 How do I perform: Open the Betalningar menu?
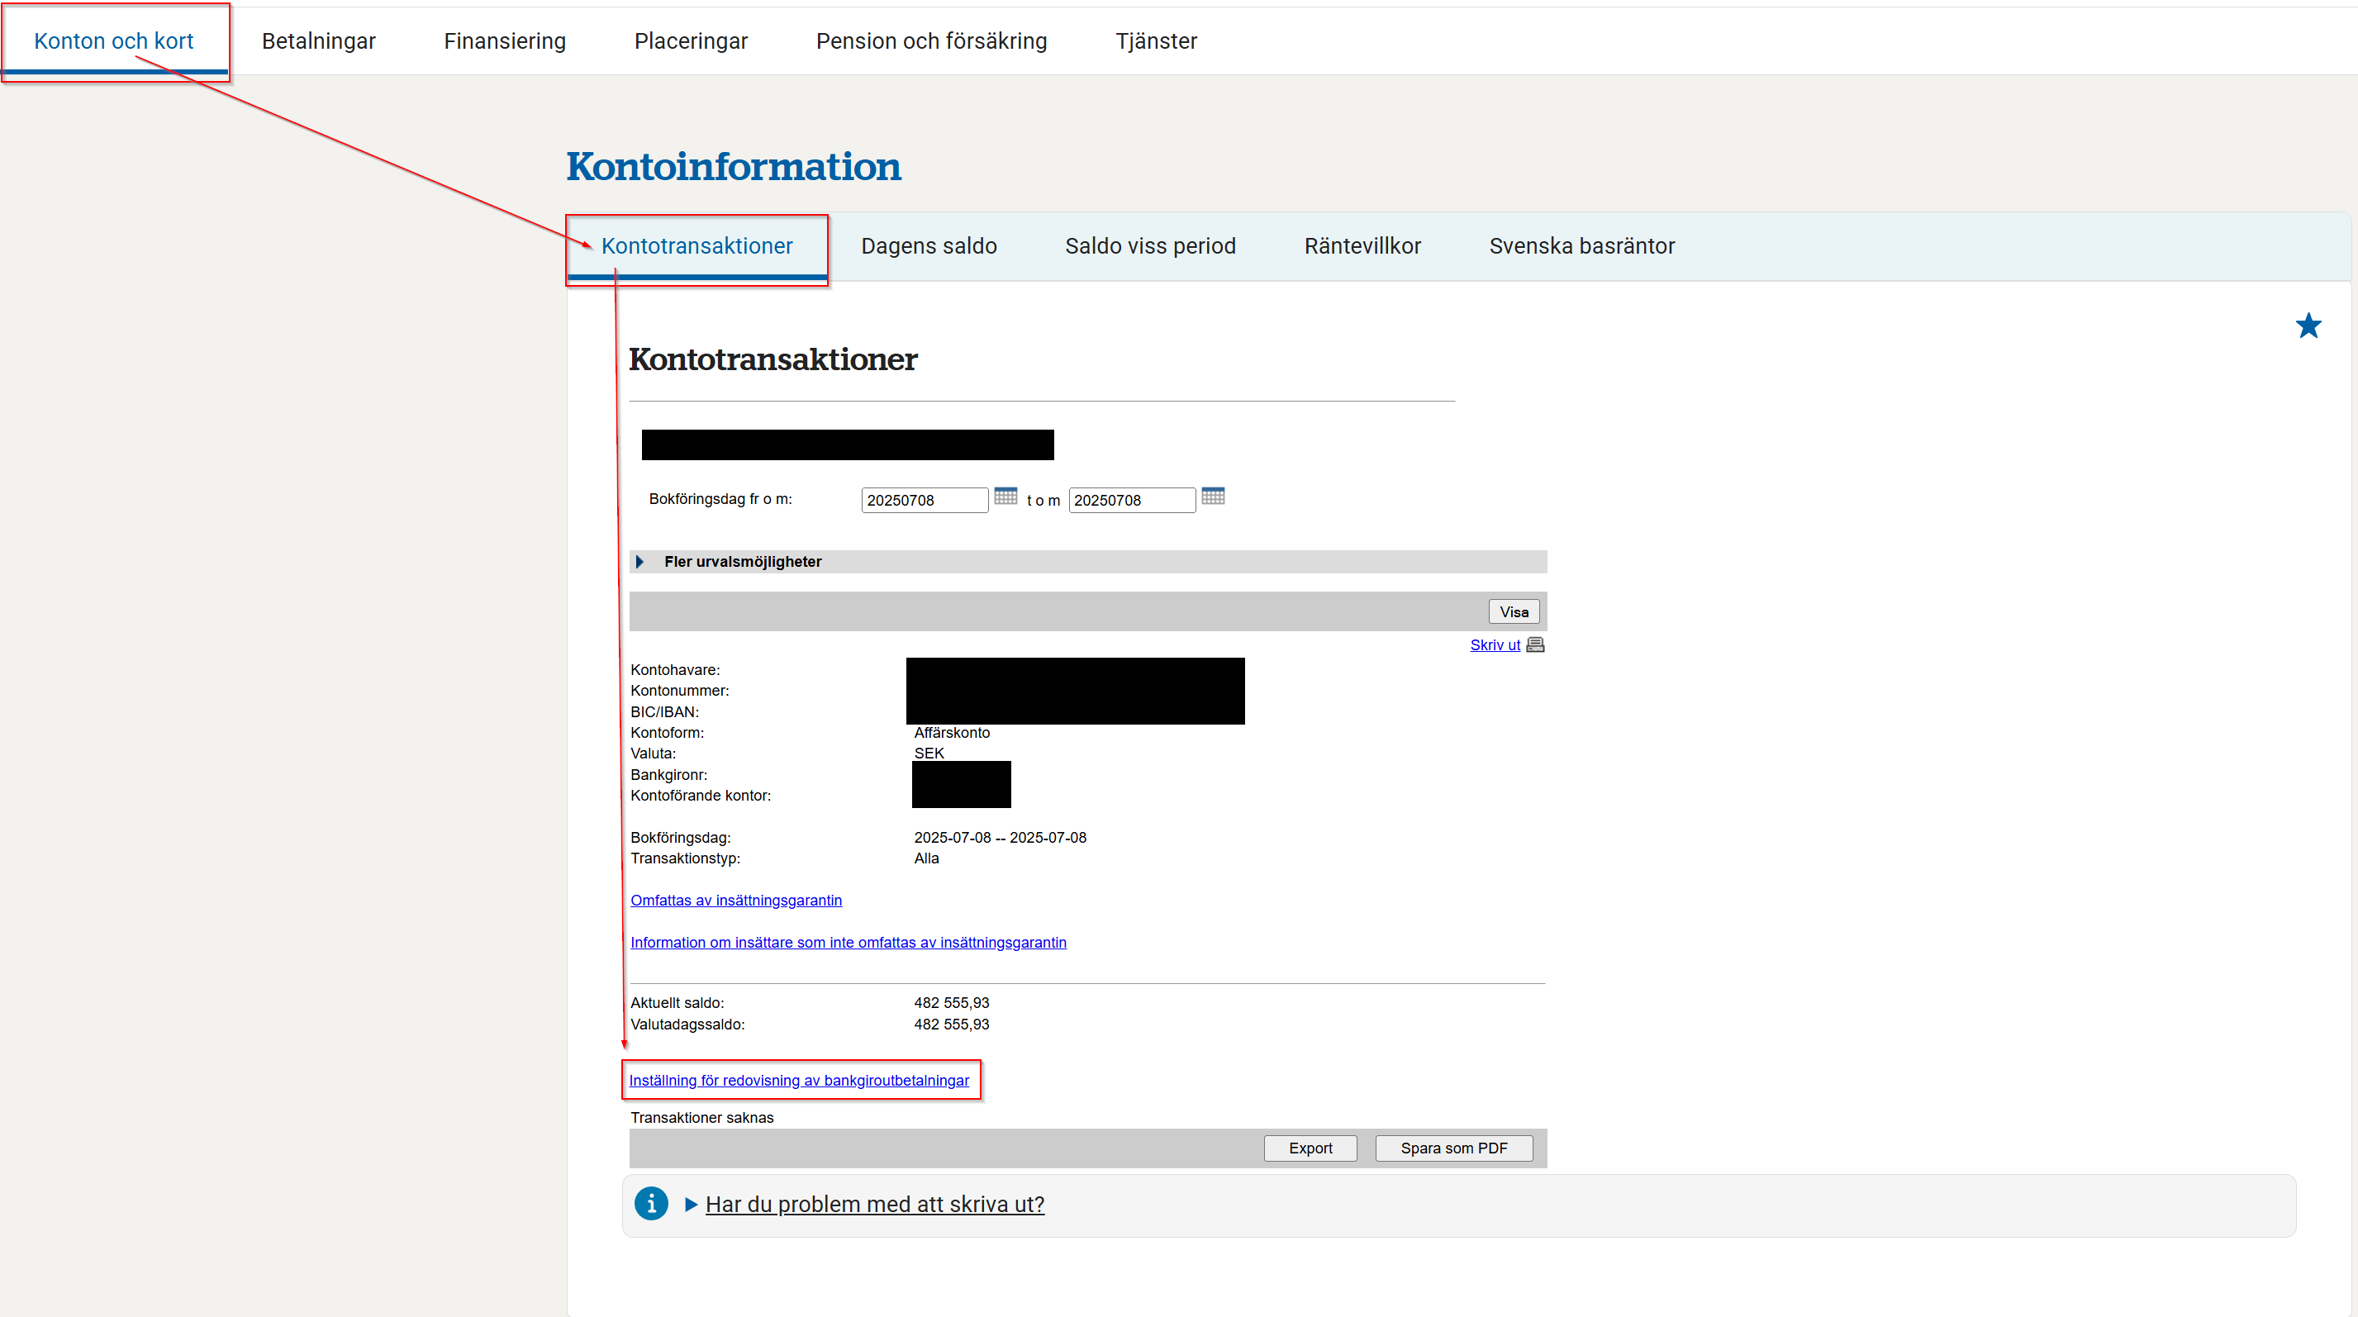point(319,41)
